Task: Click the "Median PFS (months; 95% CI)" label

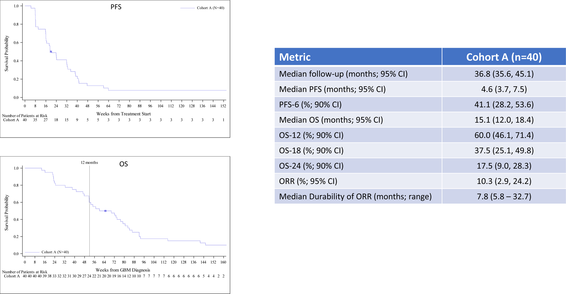Action: click(332, 89)
